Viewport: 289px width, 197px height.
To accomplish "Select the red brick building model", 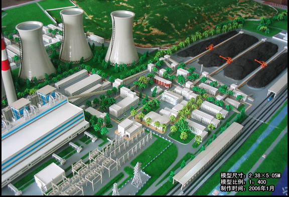I will coord(162,82).
